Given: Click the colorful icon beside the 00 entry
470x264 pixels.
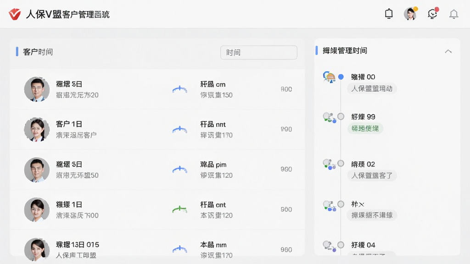Looking at the screenshot, I should coord(329,77).
